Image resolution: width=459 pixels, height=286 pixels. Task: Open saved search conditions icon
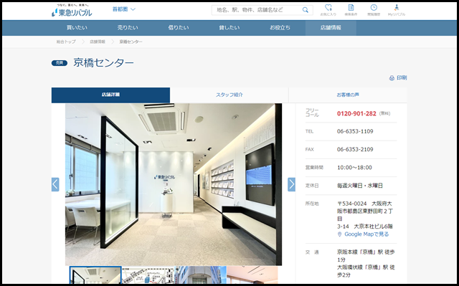351,10
